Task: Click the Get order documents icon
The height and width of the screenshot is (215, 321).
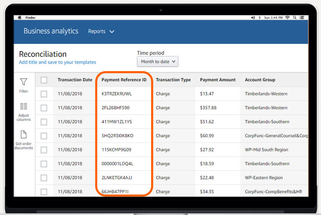Action: [24, 135]
